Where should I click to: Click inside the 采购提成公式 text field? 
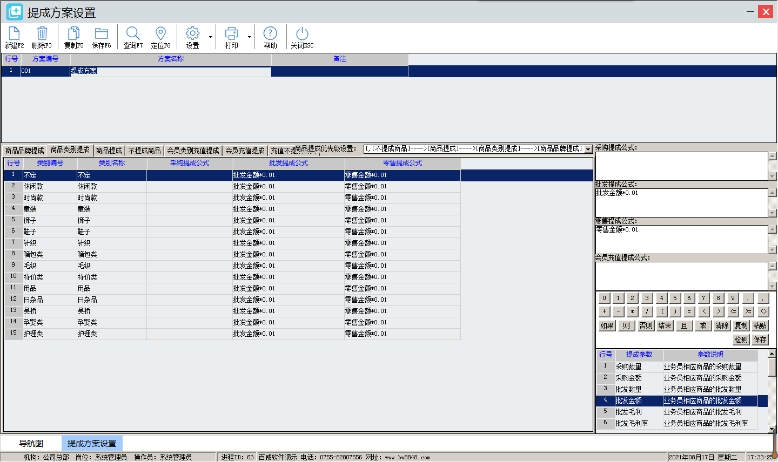click(x=681, y=166)
